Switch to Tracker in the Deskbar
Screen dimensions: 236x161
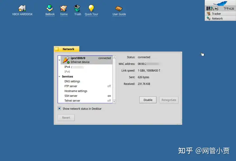220,14
